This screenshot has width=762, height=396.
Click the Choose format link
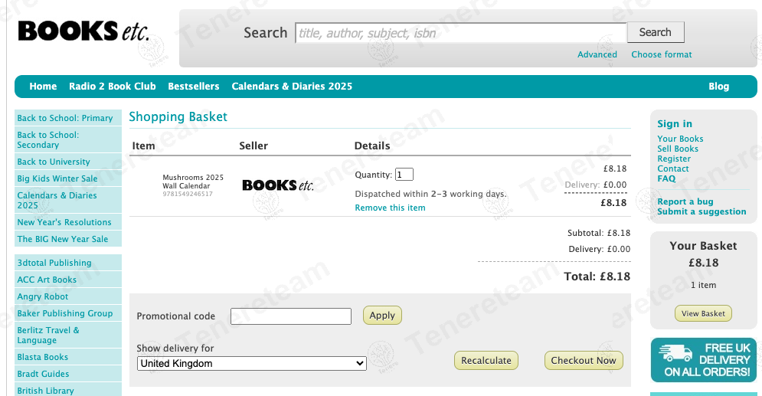click(661, 54)
